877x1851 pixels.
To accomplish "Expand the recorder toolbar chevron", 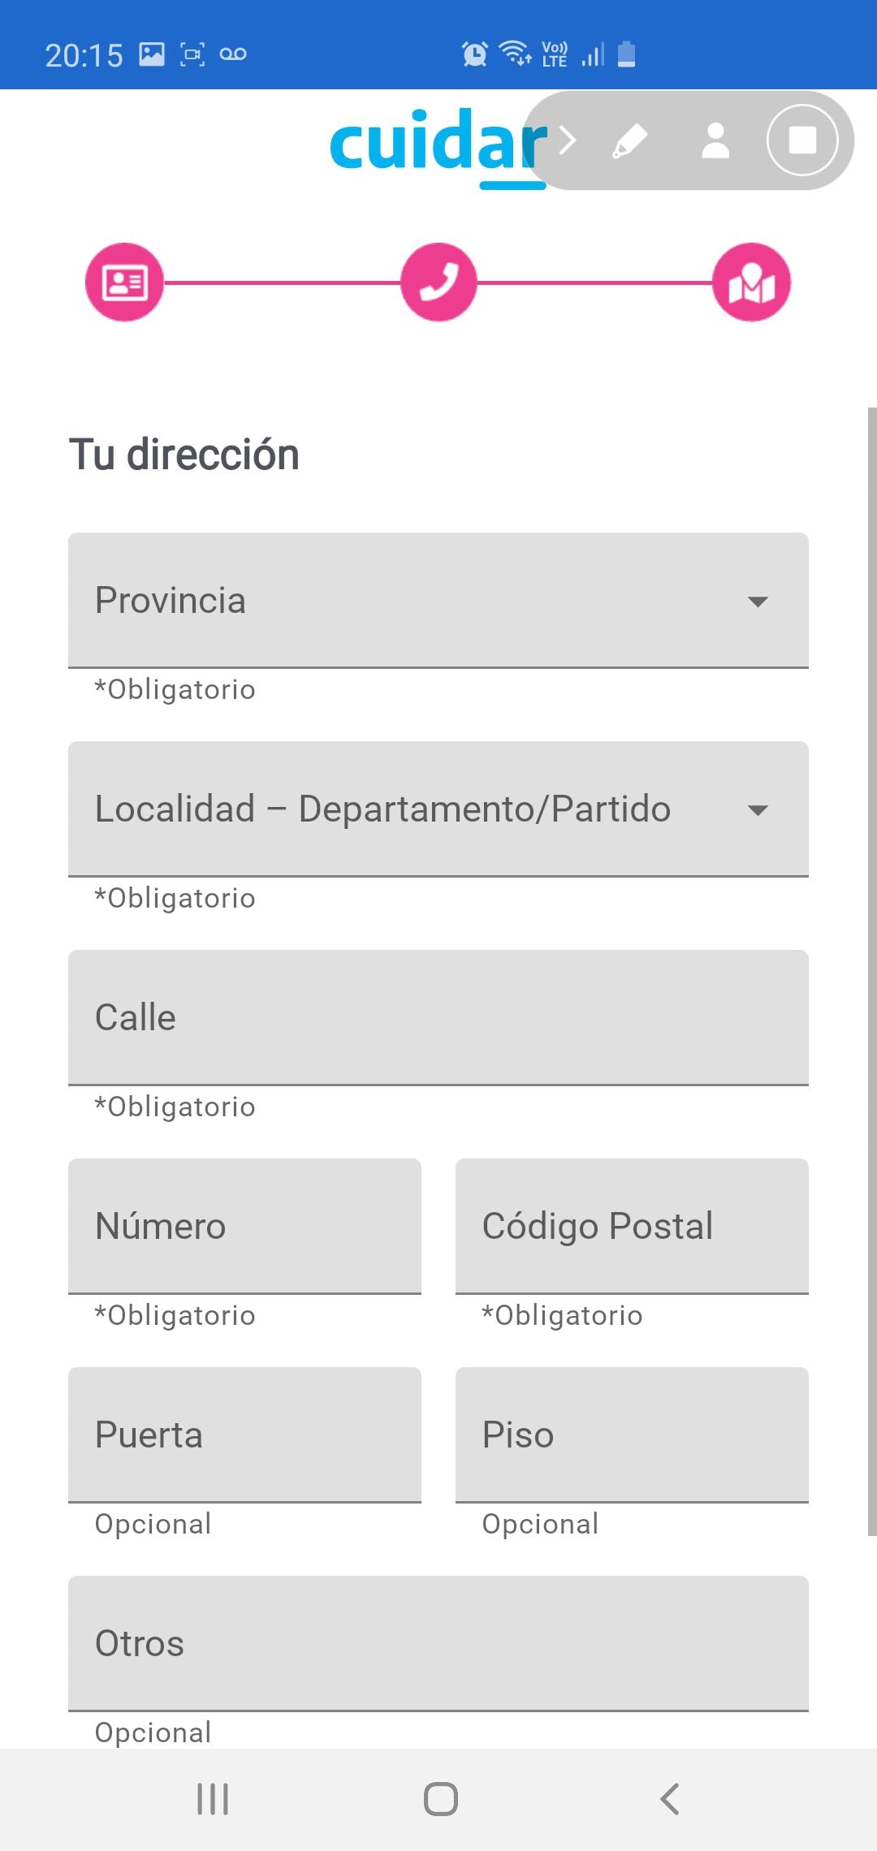I will (x=568, y=140).
